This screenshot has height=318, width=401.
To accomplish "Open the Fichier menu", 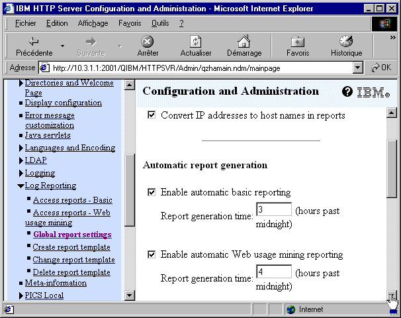I will 25,23.
